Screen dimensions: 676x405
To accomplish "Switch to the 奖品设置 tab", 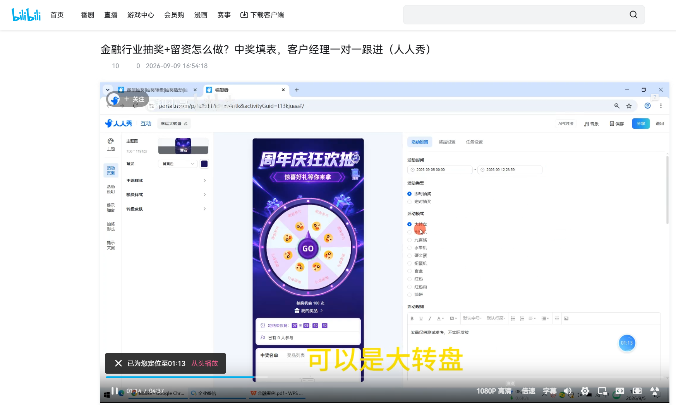I will 447,142.
